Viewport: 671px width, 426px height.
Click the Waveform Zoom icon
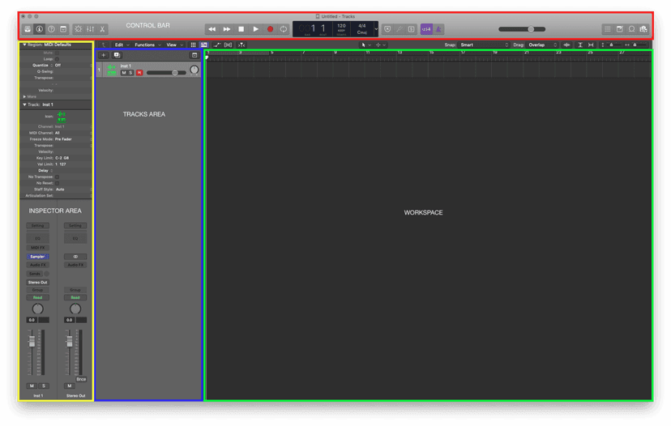click(x=567, y=45)
